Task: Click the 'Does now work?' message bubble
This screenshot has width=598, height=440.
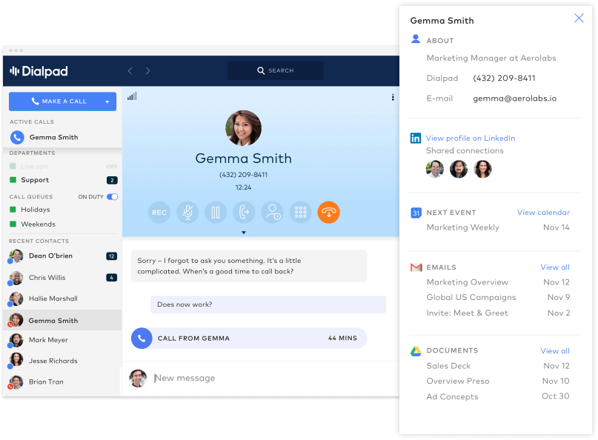Action: [x=268, y=304]
